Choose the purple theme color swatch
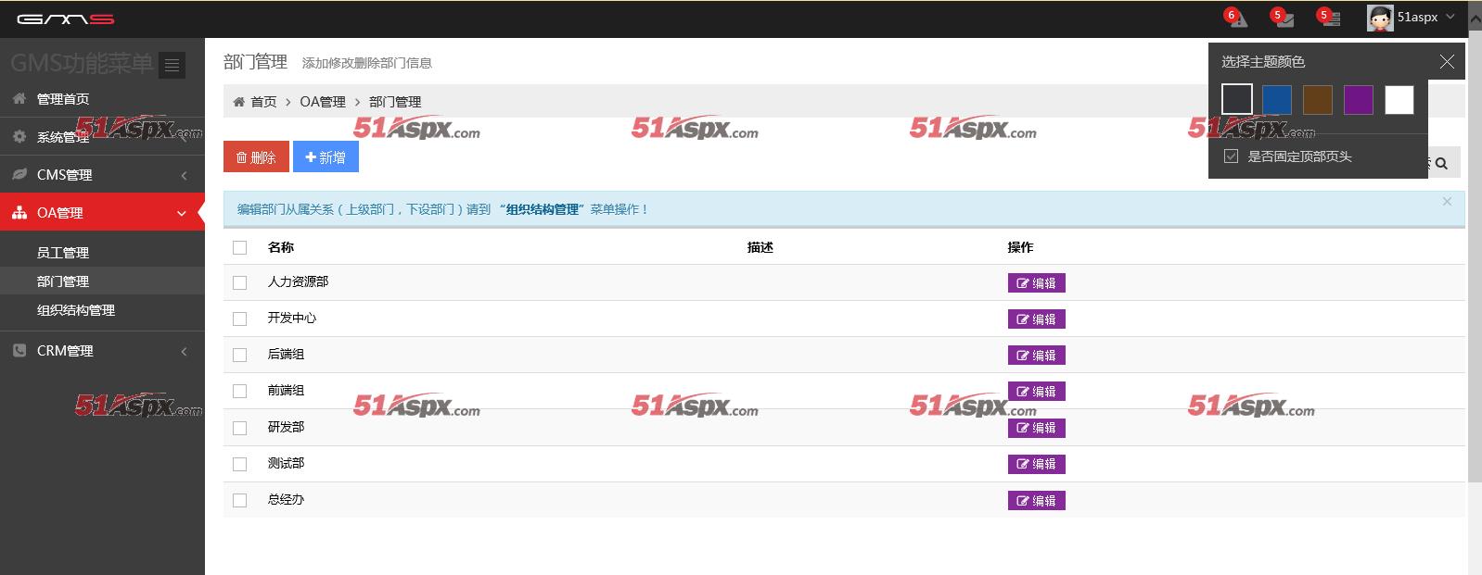This screenshot has height=575, width=1482. tap(1358, 99)
